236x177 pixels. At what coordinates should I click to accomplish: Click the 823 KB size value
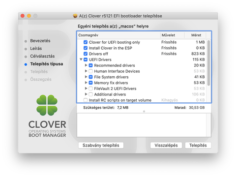coord(198,54)
